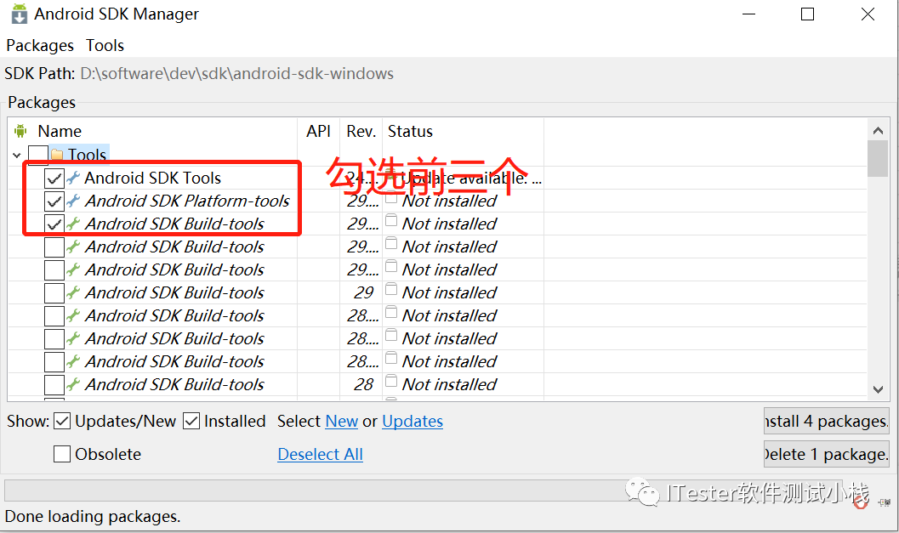Minimize the Android SDK Manager window
The image size is (899, 533).
point(748,14)
